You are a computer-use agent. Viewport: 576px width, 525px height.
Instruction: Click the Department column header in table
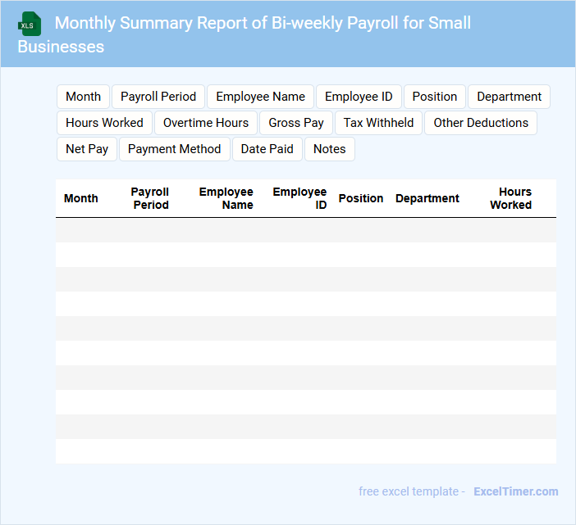point(427,198)
